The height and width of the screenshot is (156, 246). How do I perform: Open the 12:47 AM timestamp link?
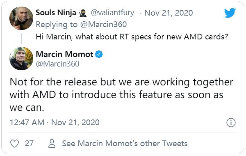pyautogui.click(x=55, y=122)
